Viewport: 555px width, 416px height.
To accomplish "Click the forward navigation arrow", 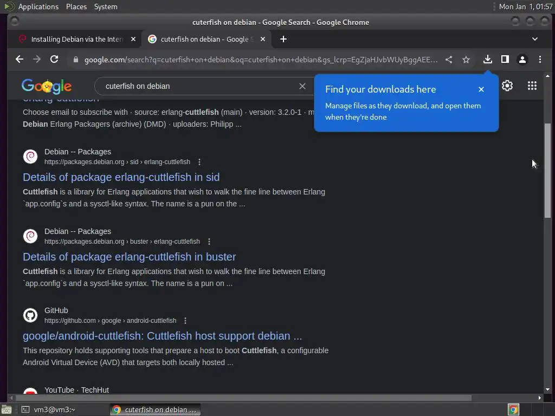I will pos(37,60).
